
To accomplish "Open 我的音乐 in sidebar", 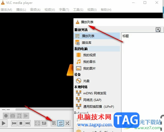I will [x=97, y=62].
